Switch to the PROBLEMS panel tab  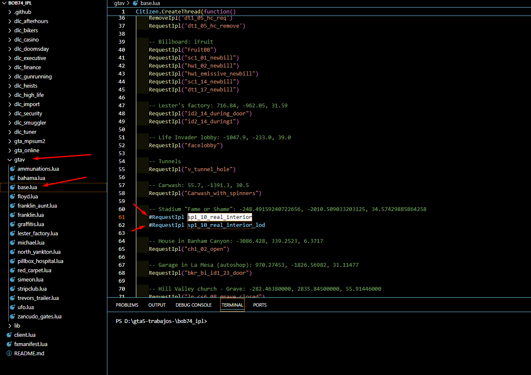pos(127,305)
